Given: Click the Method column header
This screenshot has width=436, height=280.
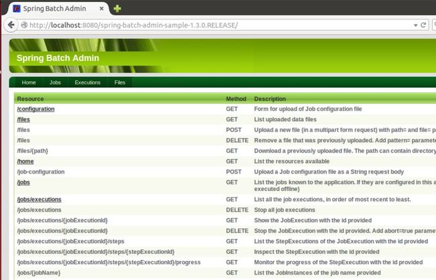Looking at the screenshot, I should 236,99.
